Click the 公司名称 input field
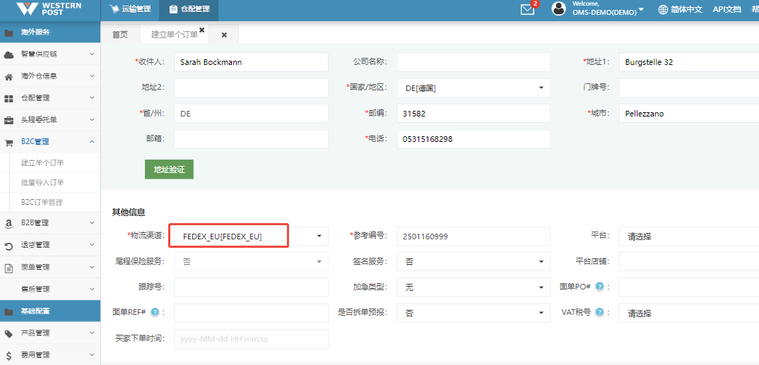Viewport: 759px width, 365px height. point(473,62)
